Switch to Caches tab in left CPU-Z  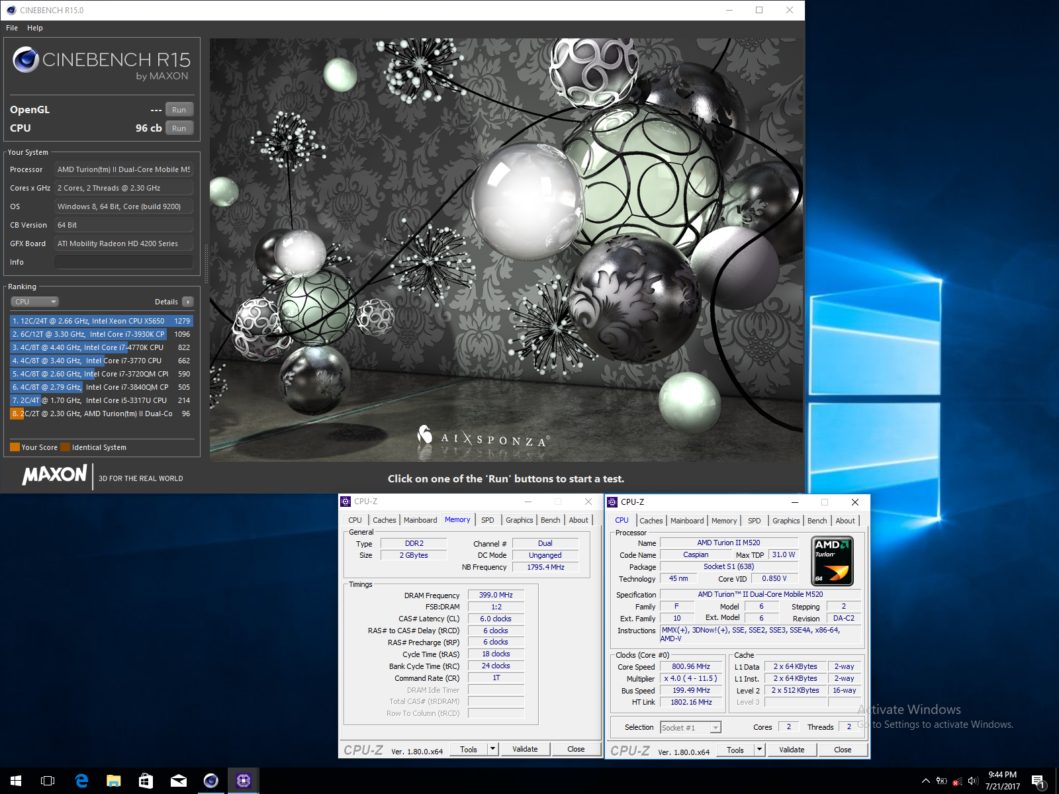pos(385,520)
